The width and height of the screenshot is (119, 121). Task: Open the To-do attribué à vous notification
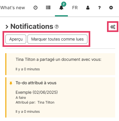pos(60,97)
